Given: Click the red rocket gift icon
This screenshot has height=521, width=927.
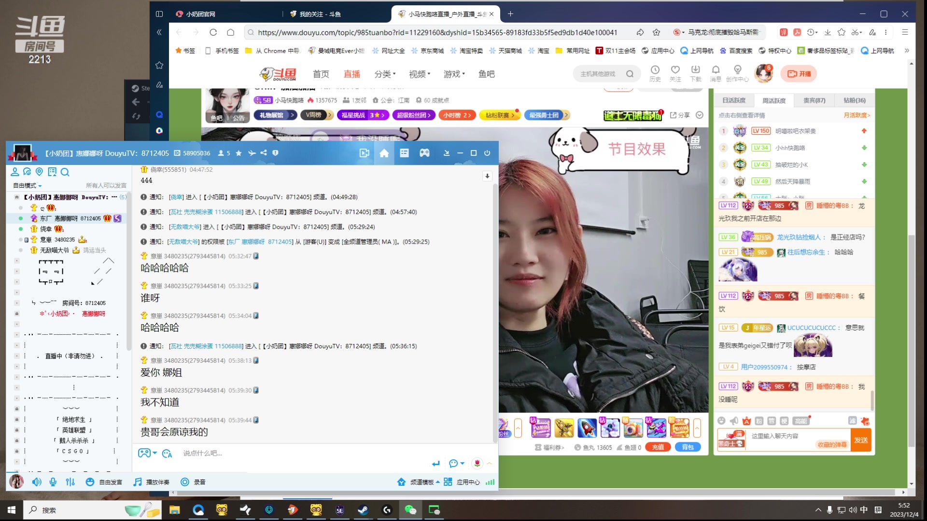Looking at the screenshot, I should click(x=587, y=427).
